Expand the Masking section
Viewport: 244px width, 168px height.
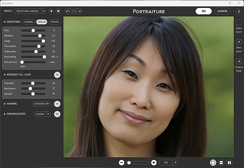[5, 104]
